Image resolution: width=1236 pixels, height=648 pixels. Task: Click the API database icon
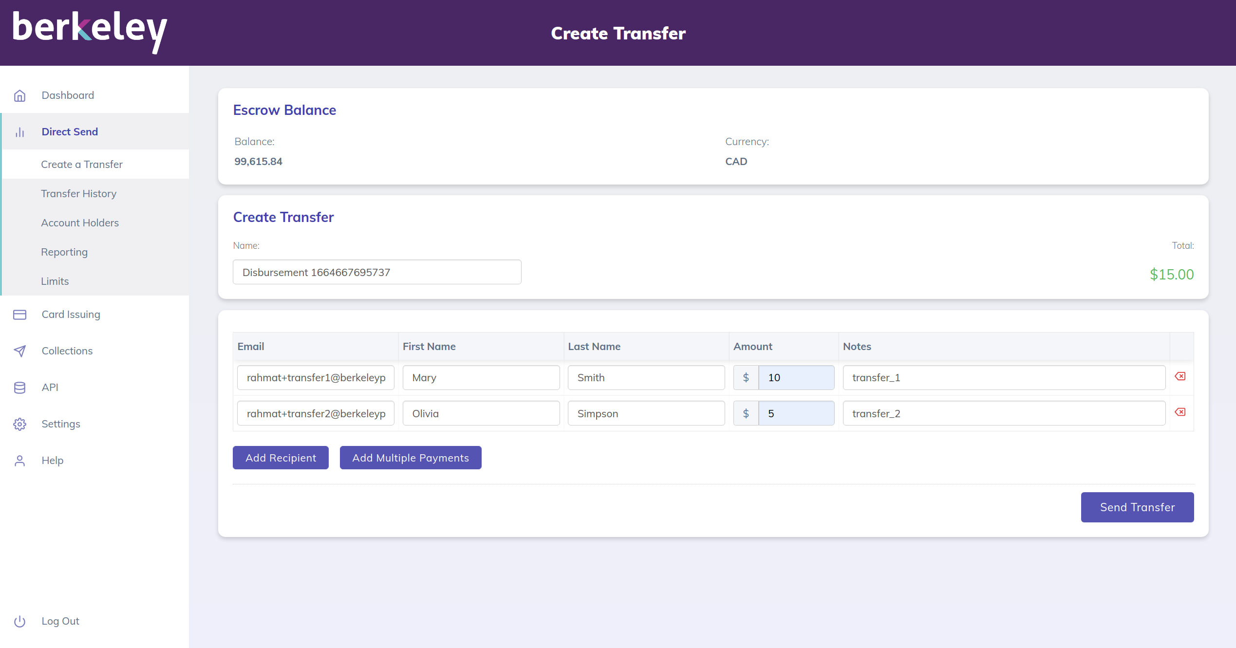[19, 388]
